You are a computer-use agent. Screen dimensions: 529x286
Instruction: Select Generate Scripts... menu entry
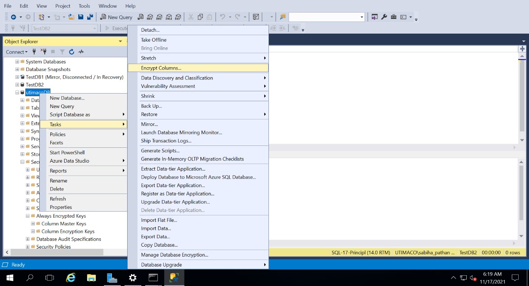(198, 150)
